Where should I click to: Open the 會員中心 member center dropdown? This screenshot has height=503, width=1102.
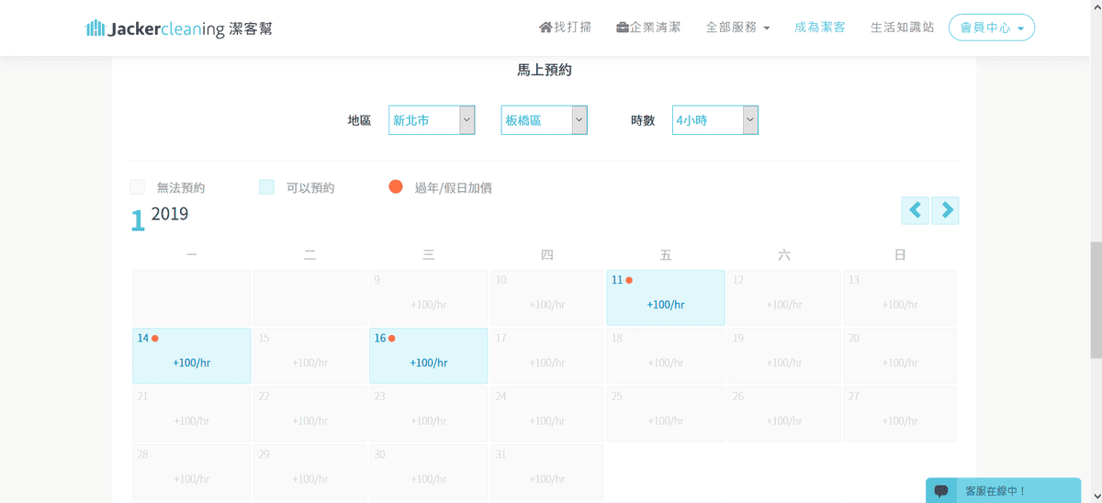click(991, 28)
